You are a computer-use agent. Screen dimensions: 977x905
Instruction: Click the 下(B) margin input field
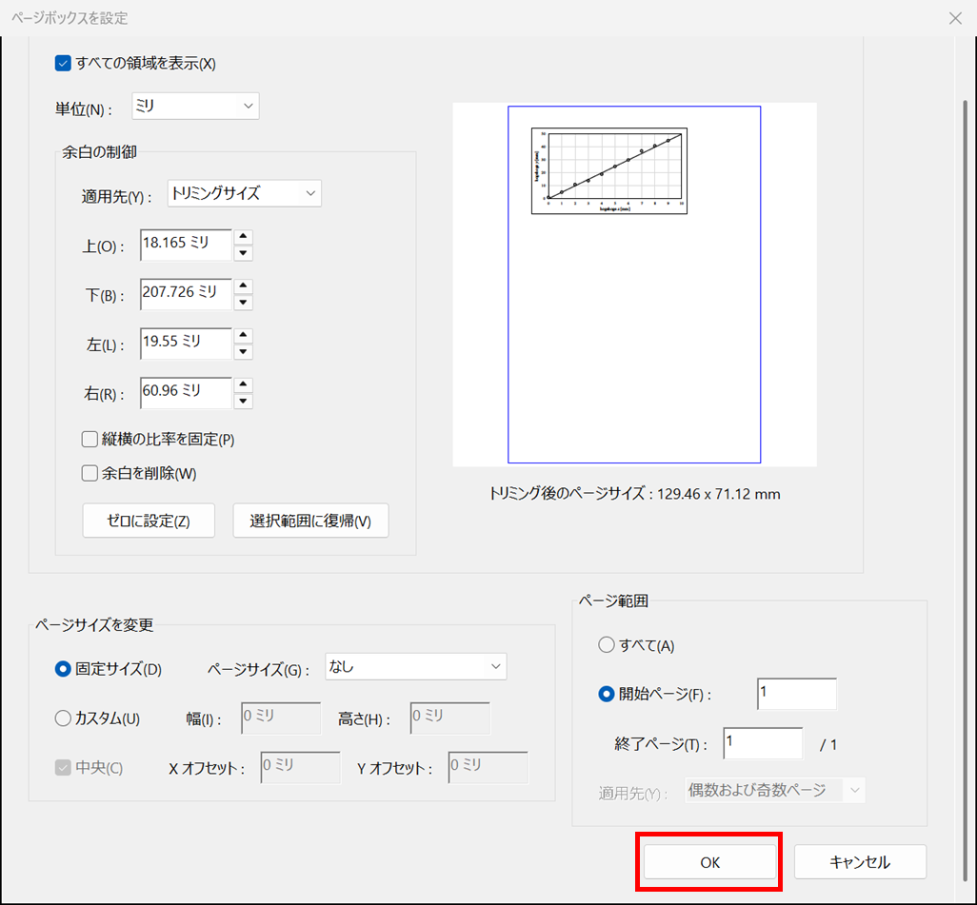point(186,294)
